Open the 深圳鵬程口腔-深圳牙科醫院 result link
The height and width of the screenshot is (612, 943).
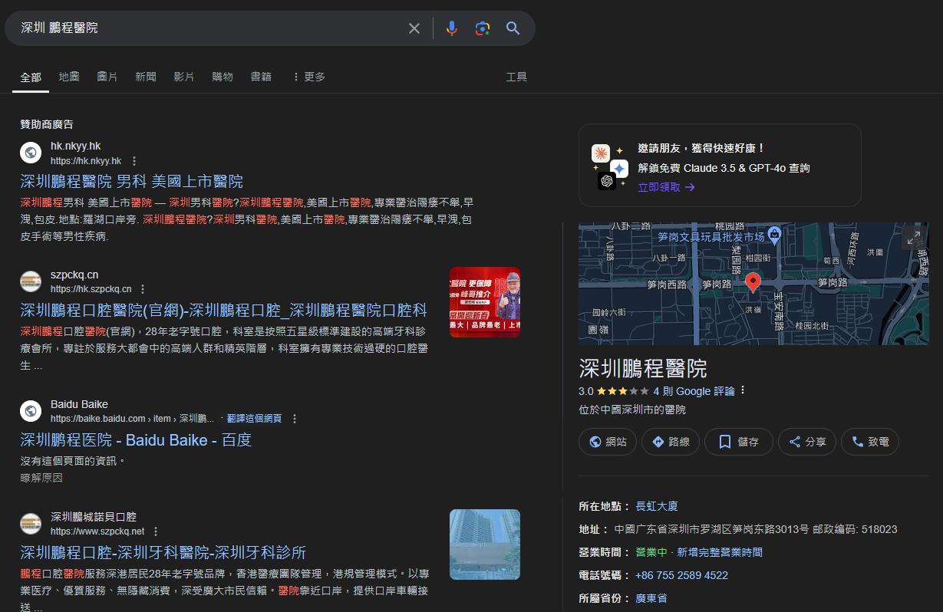163,553
